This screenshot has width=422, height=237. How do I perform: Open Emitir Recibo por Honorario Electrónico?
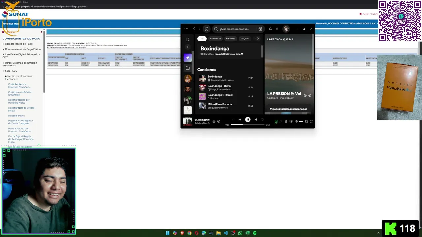19,86
